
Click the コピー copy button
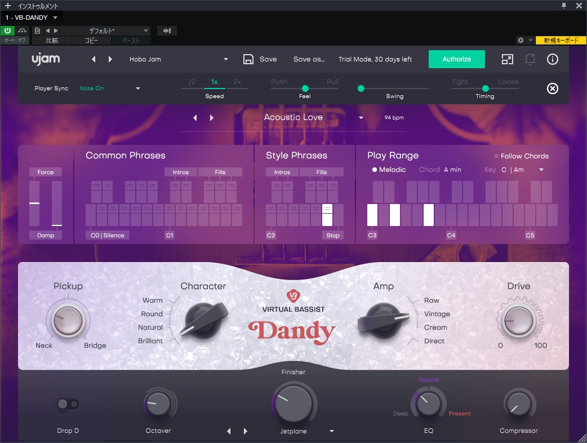(x=91, y=40)
